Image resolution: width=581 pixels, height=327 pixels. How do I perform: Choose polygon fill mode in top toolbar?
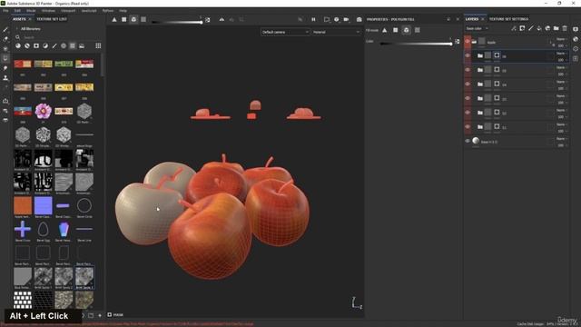click(124, 19)
